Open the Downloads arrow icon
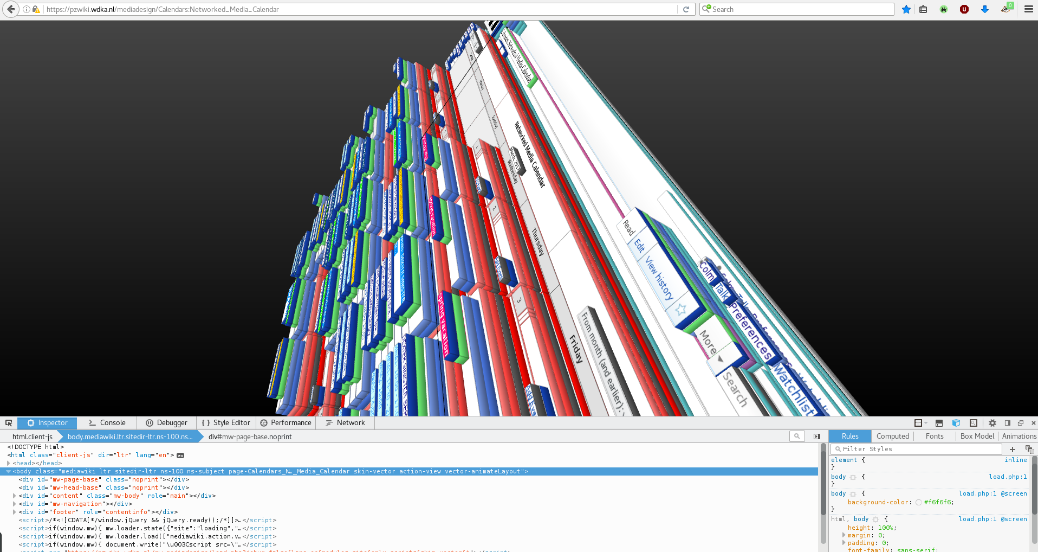 [x=984, y=9]
